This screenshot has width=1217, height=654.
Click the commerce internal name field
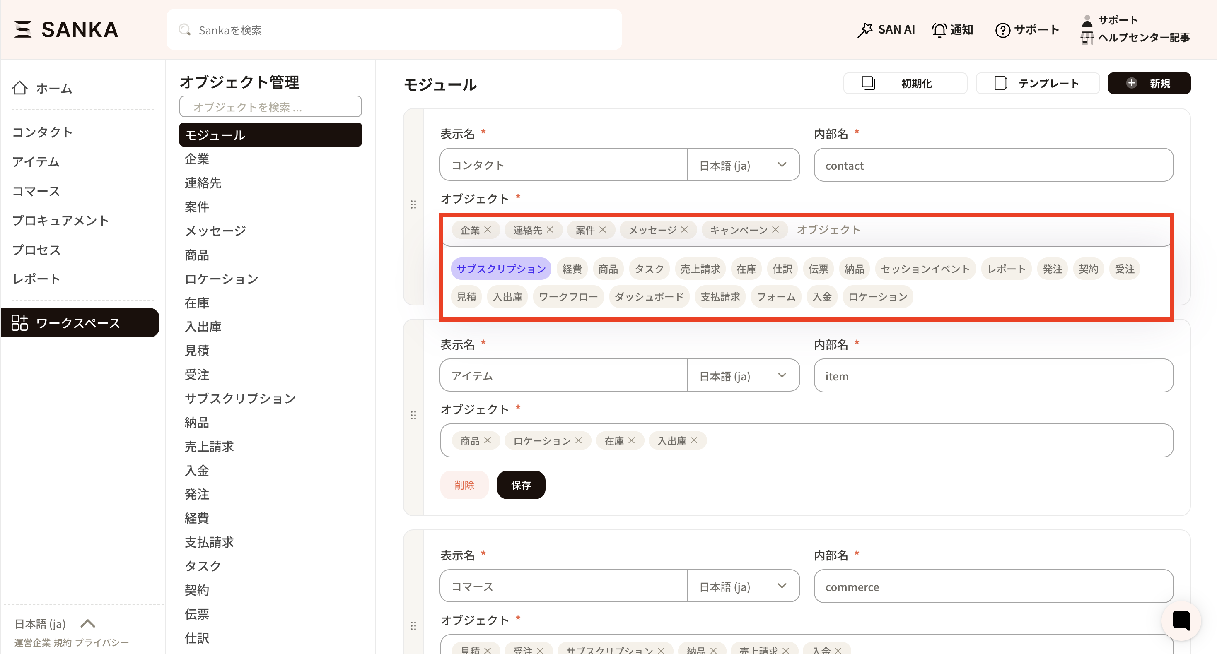click(x=994, y=586)
